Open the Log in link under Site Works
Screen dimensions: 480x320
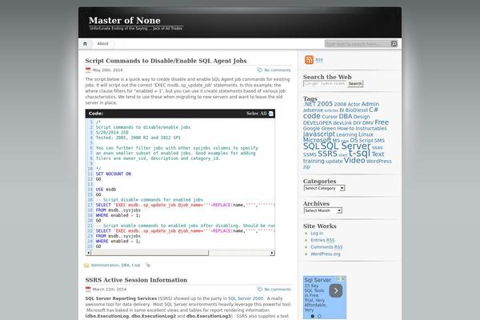[x=317, y=234]
